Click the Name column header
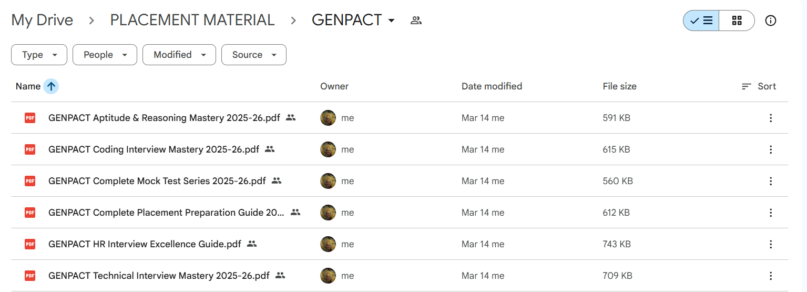Image resolution: width=807 pixels, height=292 pixels. [x=28, y=86]
